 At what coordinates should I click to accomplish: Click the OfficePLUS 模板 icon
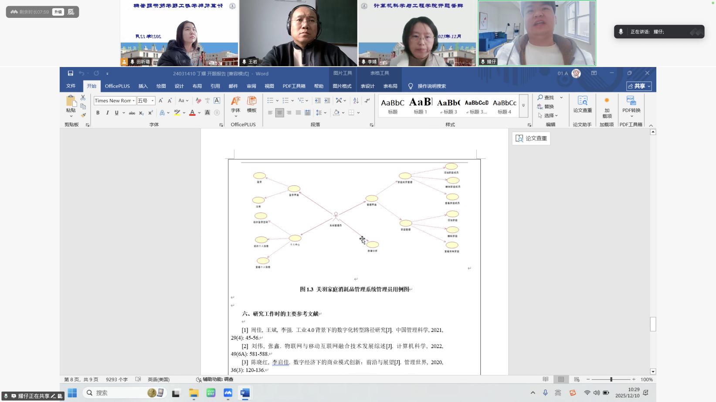[x=251, y=104]
